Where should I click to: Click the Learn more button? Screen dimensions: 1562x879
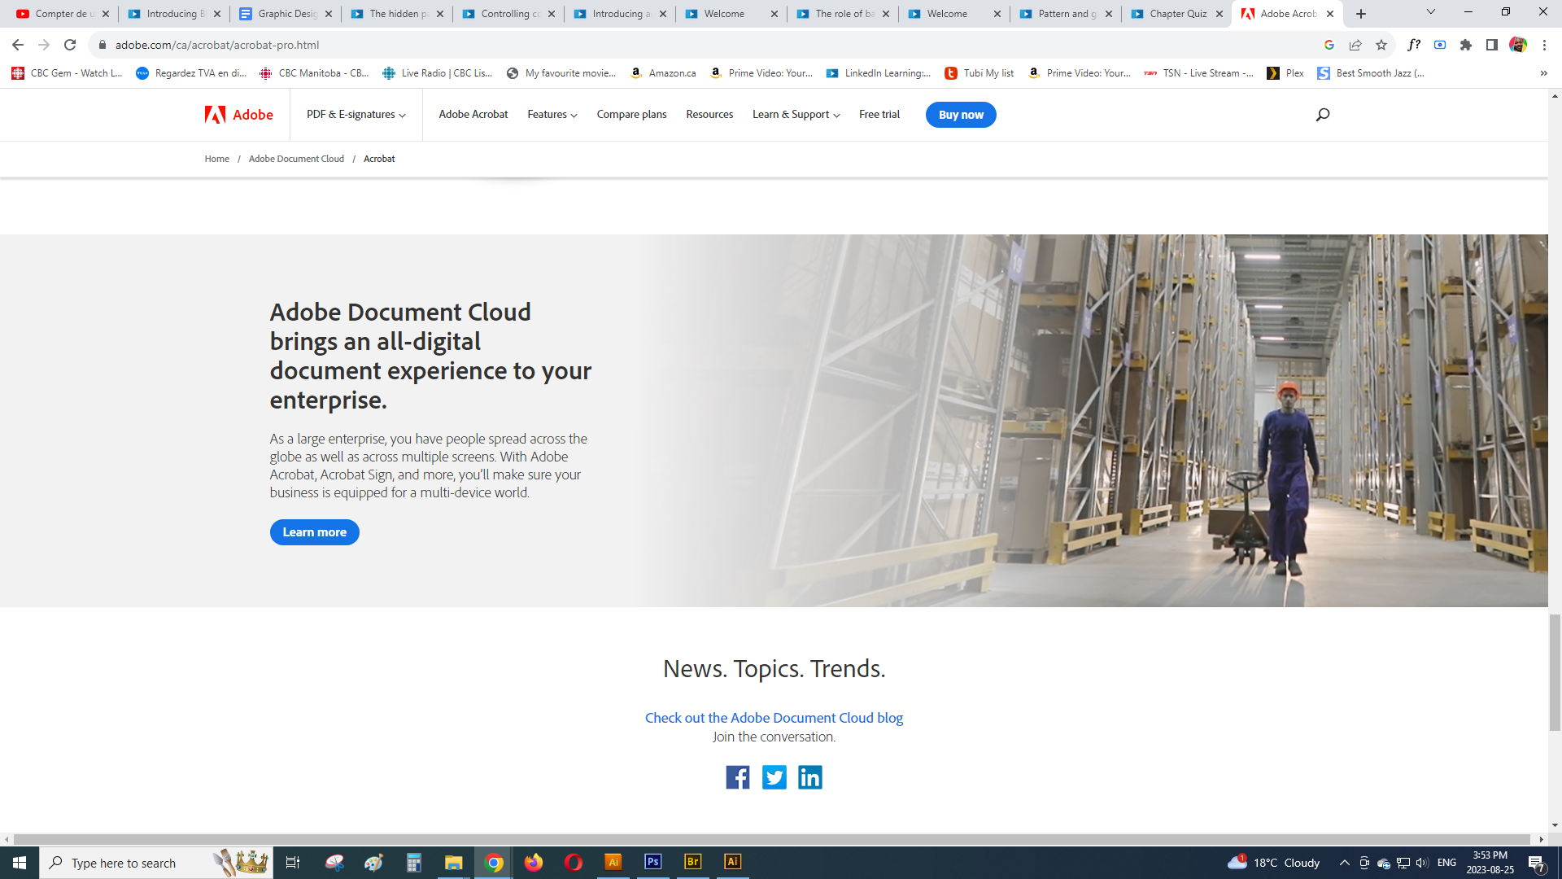pyautogui.click(x=314, y=532)
